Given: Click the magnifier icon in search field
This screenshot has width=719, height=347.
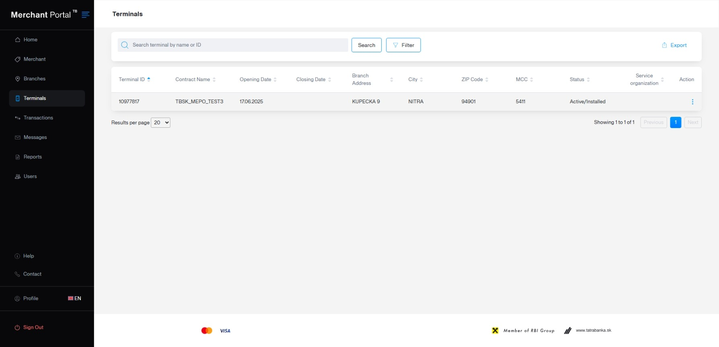Looking at the screenshot, I should [125, 45].
